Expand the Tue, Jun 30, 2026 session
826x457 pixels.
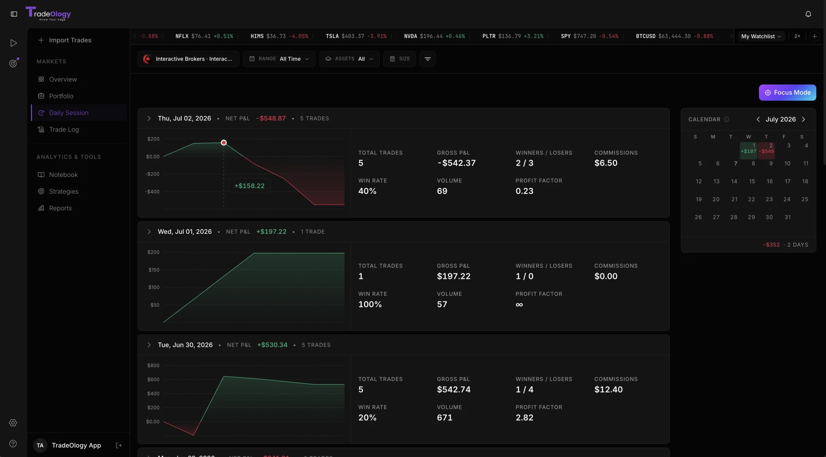[x=149, y=345]
